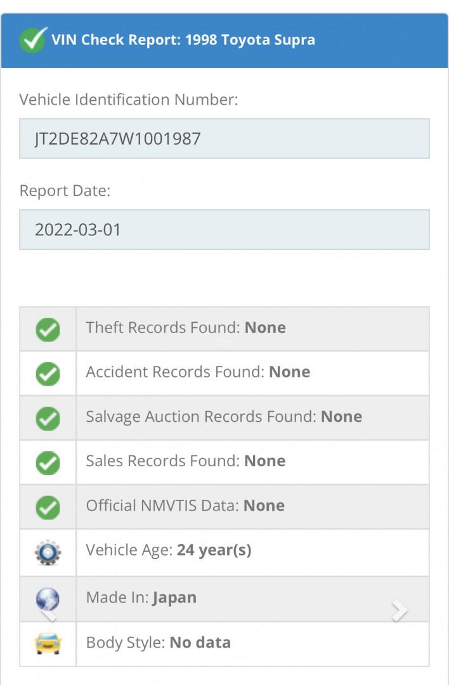
Task: Select the Theft Records Found row
Action: (x=252, y=329)
